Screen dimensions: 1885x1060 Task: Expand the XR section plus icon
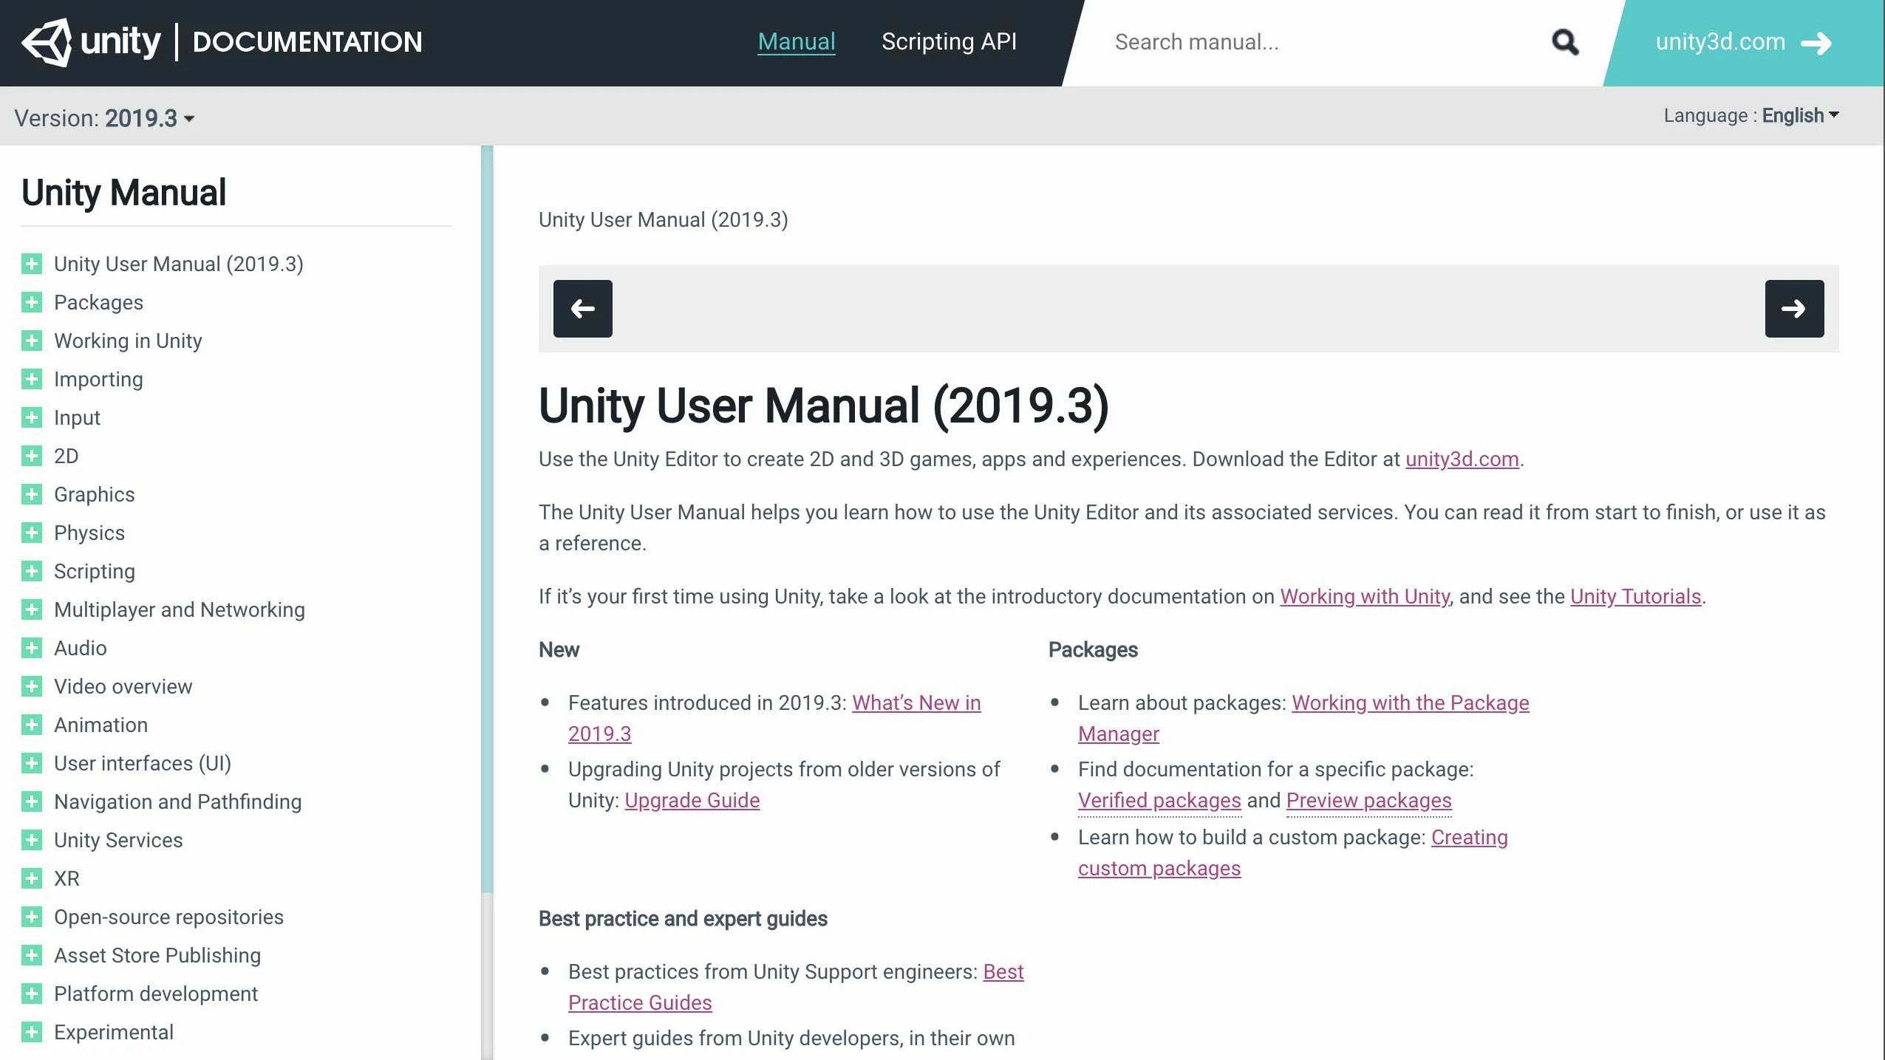pyautogui.click(x=32, y=878)
